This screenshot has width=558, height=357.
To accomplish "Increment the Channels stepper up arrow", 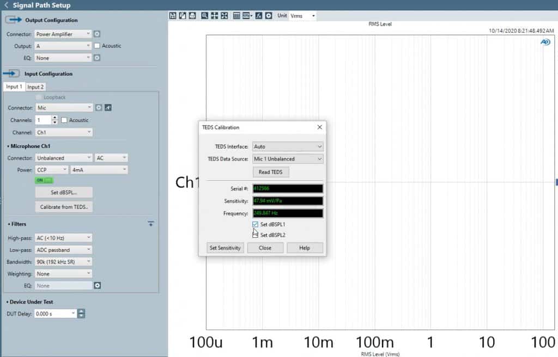I will [54, 118].
